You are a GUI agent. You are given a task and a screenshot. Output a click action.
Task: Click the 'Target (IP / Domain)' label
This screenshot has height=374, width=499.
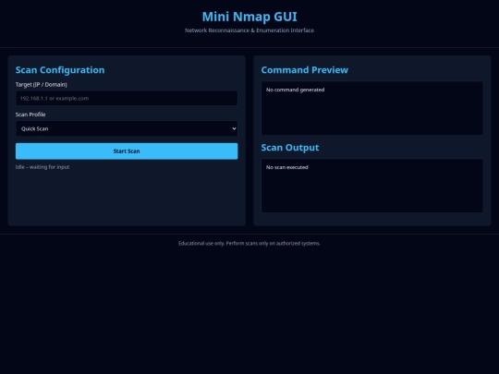pos(41,85)
